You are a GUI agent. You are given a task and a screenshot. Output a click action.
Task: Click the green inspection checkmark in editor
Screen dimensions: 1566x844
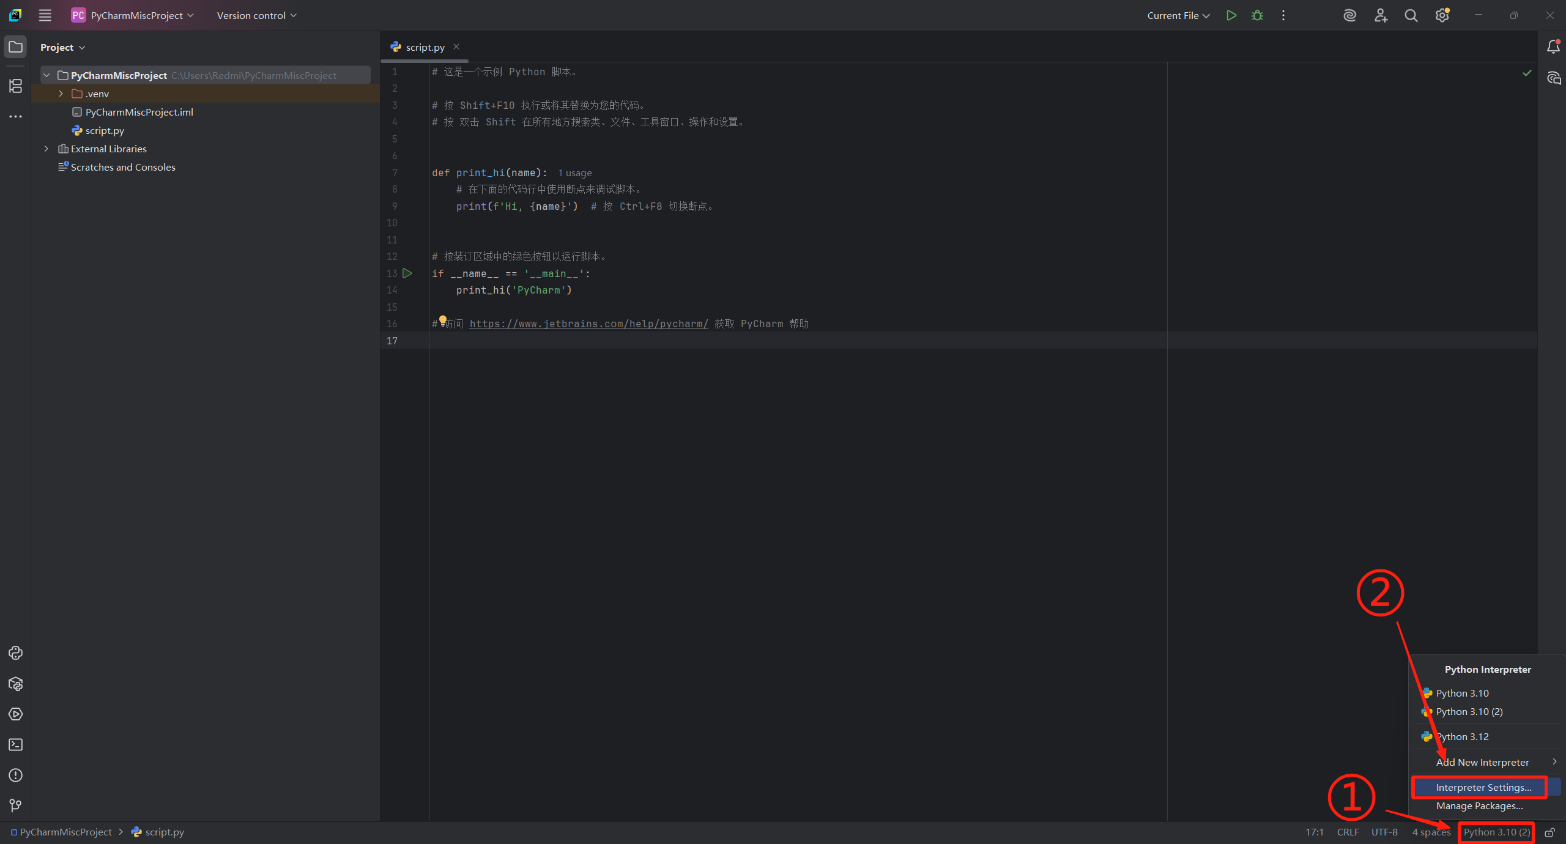[1527, 73]
